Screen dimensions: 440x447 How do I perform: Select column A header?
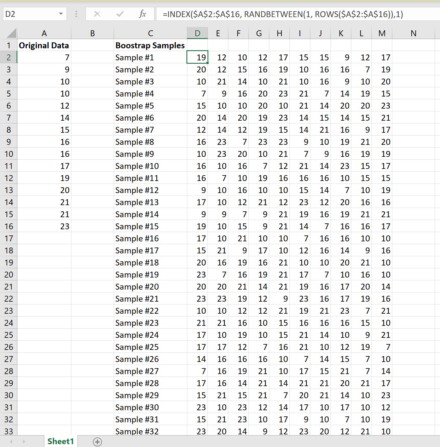[44, 33]
